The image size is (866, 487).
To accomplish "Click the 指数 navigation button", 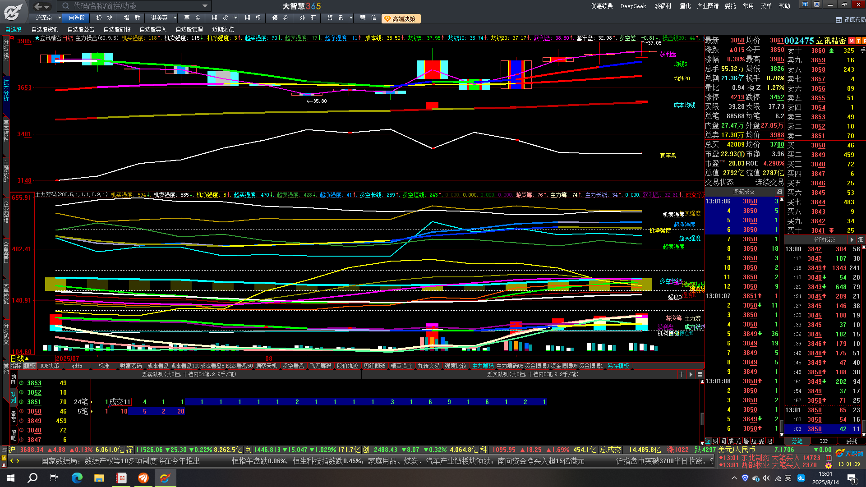I will point(132,18).
